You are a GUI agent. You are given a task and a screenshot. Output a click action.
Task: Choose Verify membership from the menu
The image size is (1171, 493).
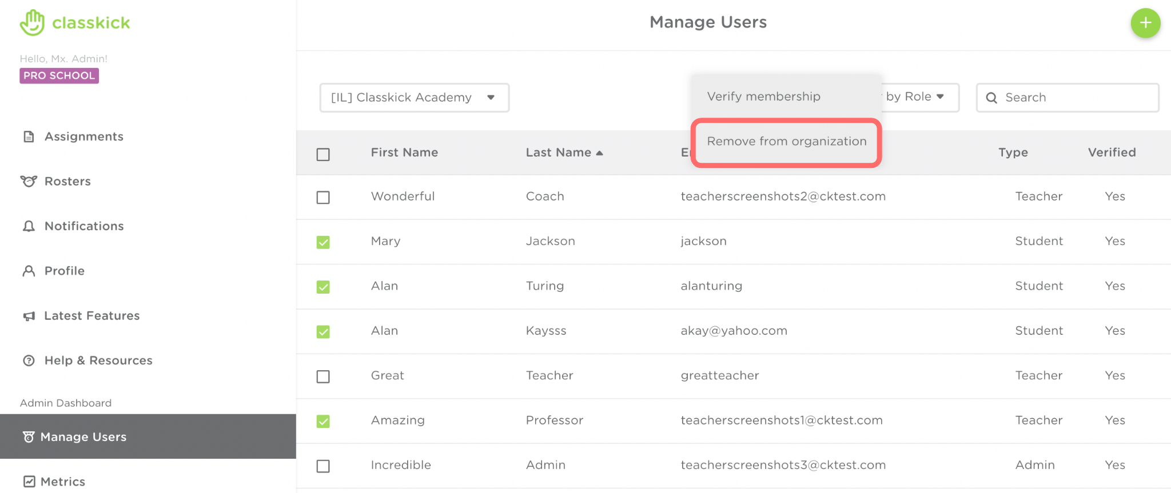pos(763,97)
